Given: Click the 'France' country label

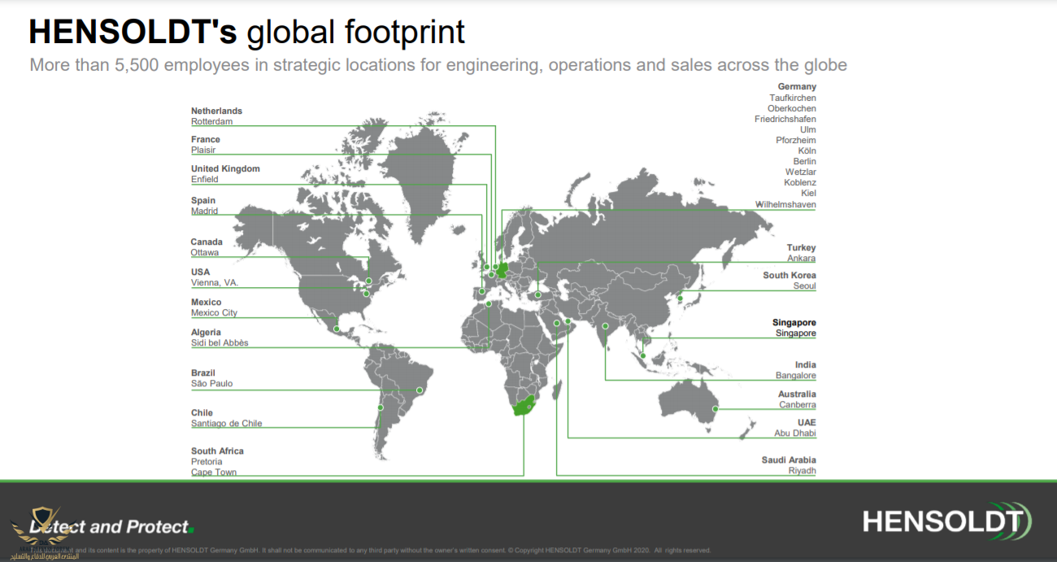Looking at the screenshot, I should point(206,139).
